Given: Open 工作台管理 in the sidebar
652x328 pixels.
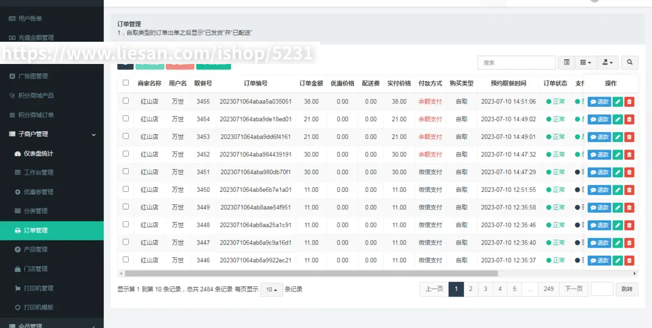Looking at the screenshot, I should click(x=52, y=172).
